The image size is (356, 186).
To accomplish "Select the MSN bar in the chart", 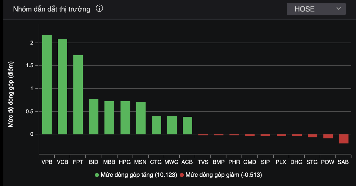I will coord(141,118).
